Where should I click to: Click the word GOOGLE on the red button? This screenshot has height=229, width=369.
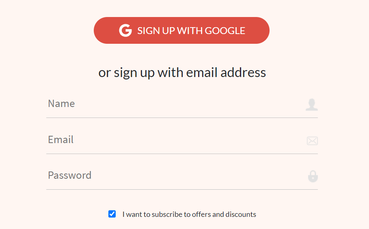click(x=225, y=31)
